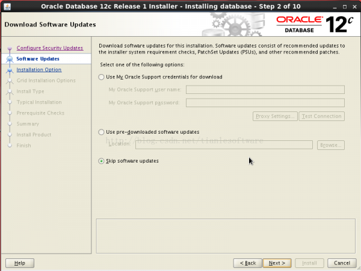Click the Test Connection button

coord(322,116)
